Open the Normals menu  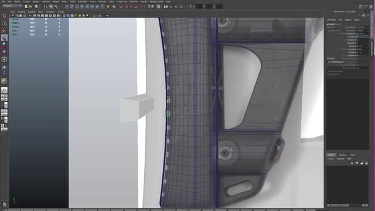pos(102,1)
